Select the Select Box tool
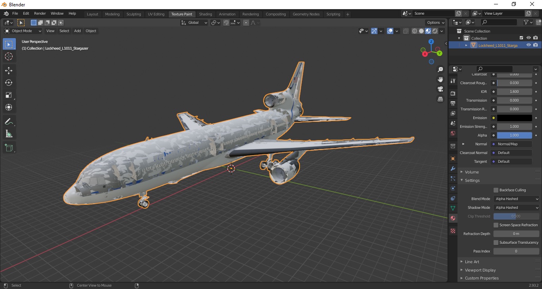Viewport: 542px width, 289px height. [x=9, y=44]
